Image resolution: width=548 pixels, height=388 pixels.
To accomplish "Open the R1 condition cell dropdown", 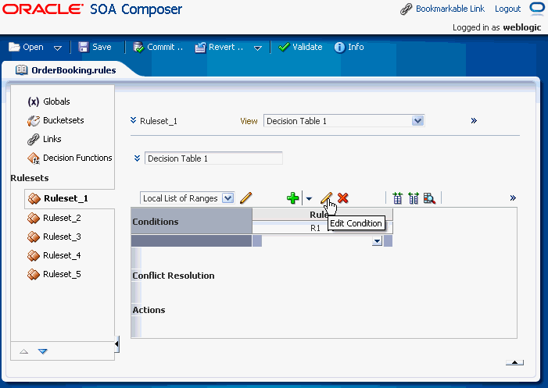I will pyautogui.click(x=377, y=241).
